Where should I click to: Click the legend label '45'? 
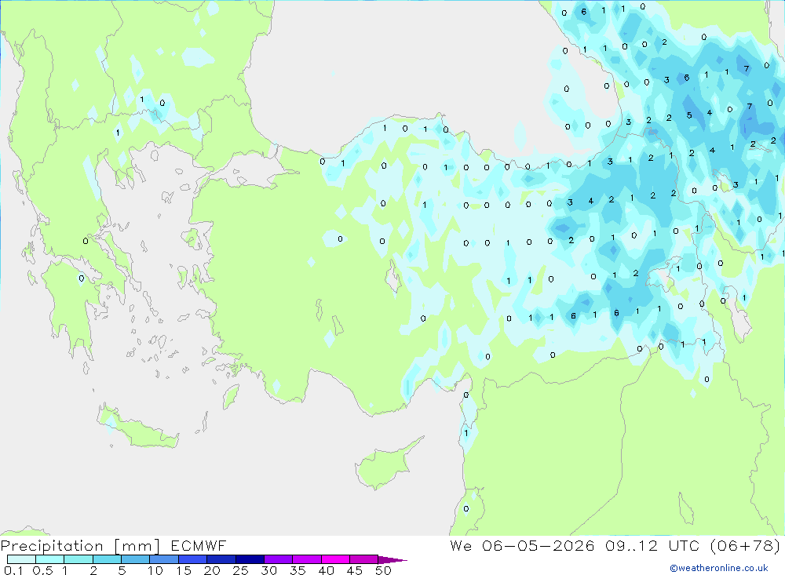[355, 570]
